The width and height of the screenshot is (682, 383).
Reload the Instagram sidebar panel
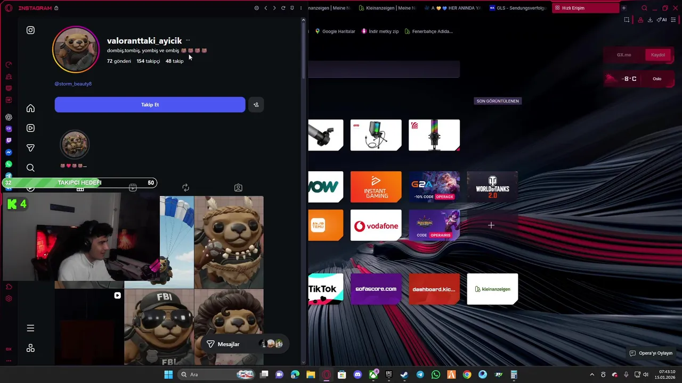coord(283,8)
